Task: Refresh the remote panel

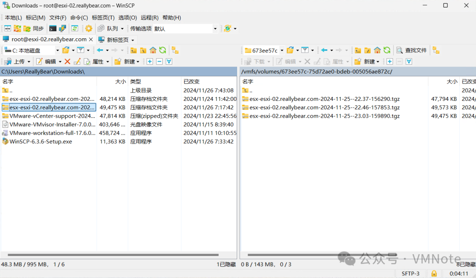Action: pos(387,50)
